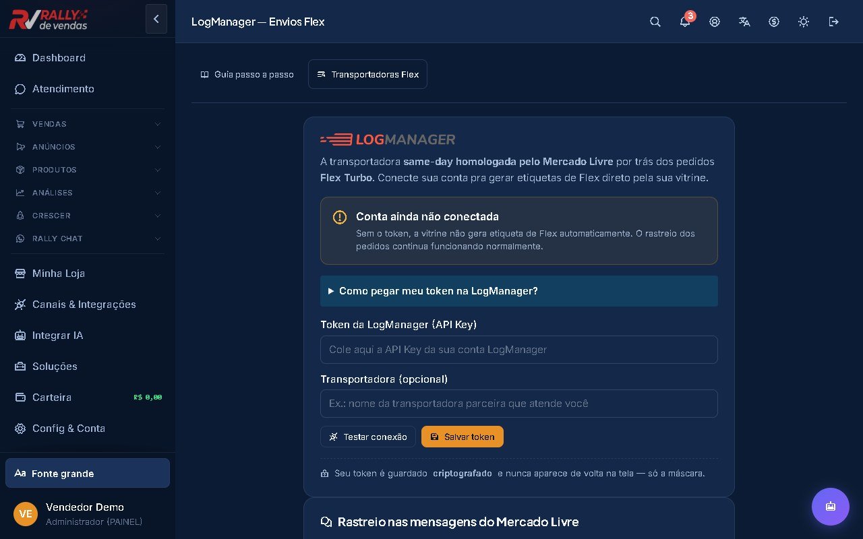Expand the VENDAS section chevron

coord(158,124)
